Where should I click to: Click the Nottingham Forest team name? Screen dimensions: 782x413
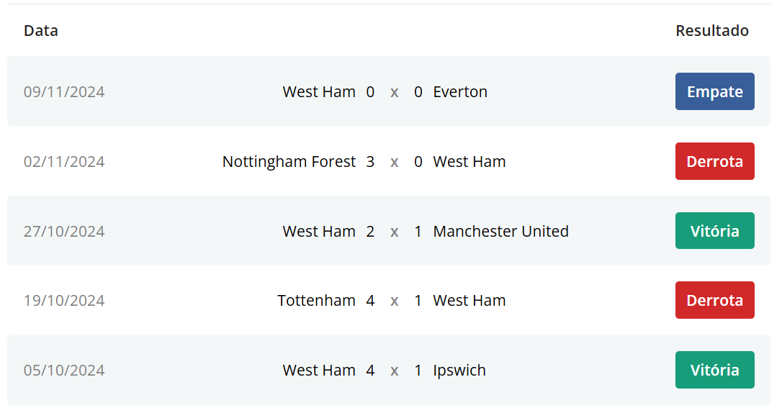click(289, 162)
